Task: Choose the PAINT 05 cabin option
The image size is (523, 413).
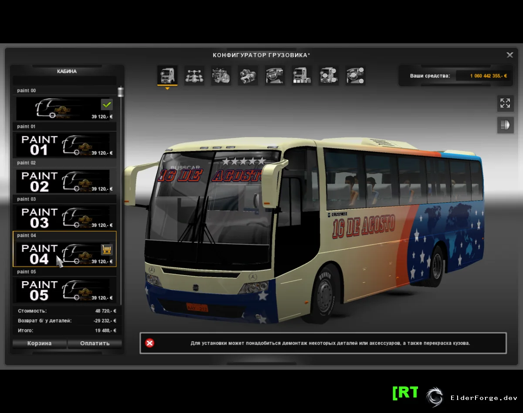Action: (x=66, y=290)
